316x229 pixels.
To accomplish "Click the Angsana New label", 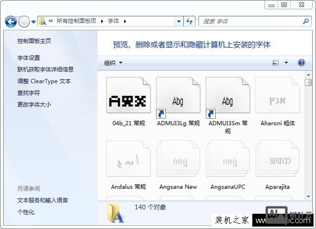I will [178, 187].
